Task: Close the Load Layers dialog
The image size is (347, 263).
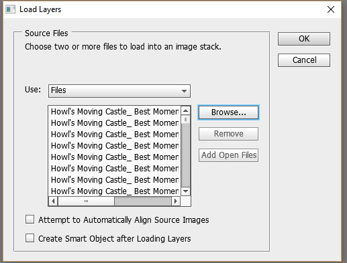Action: (331, 9)
